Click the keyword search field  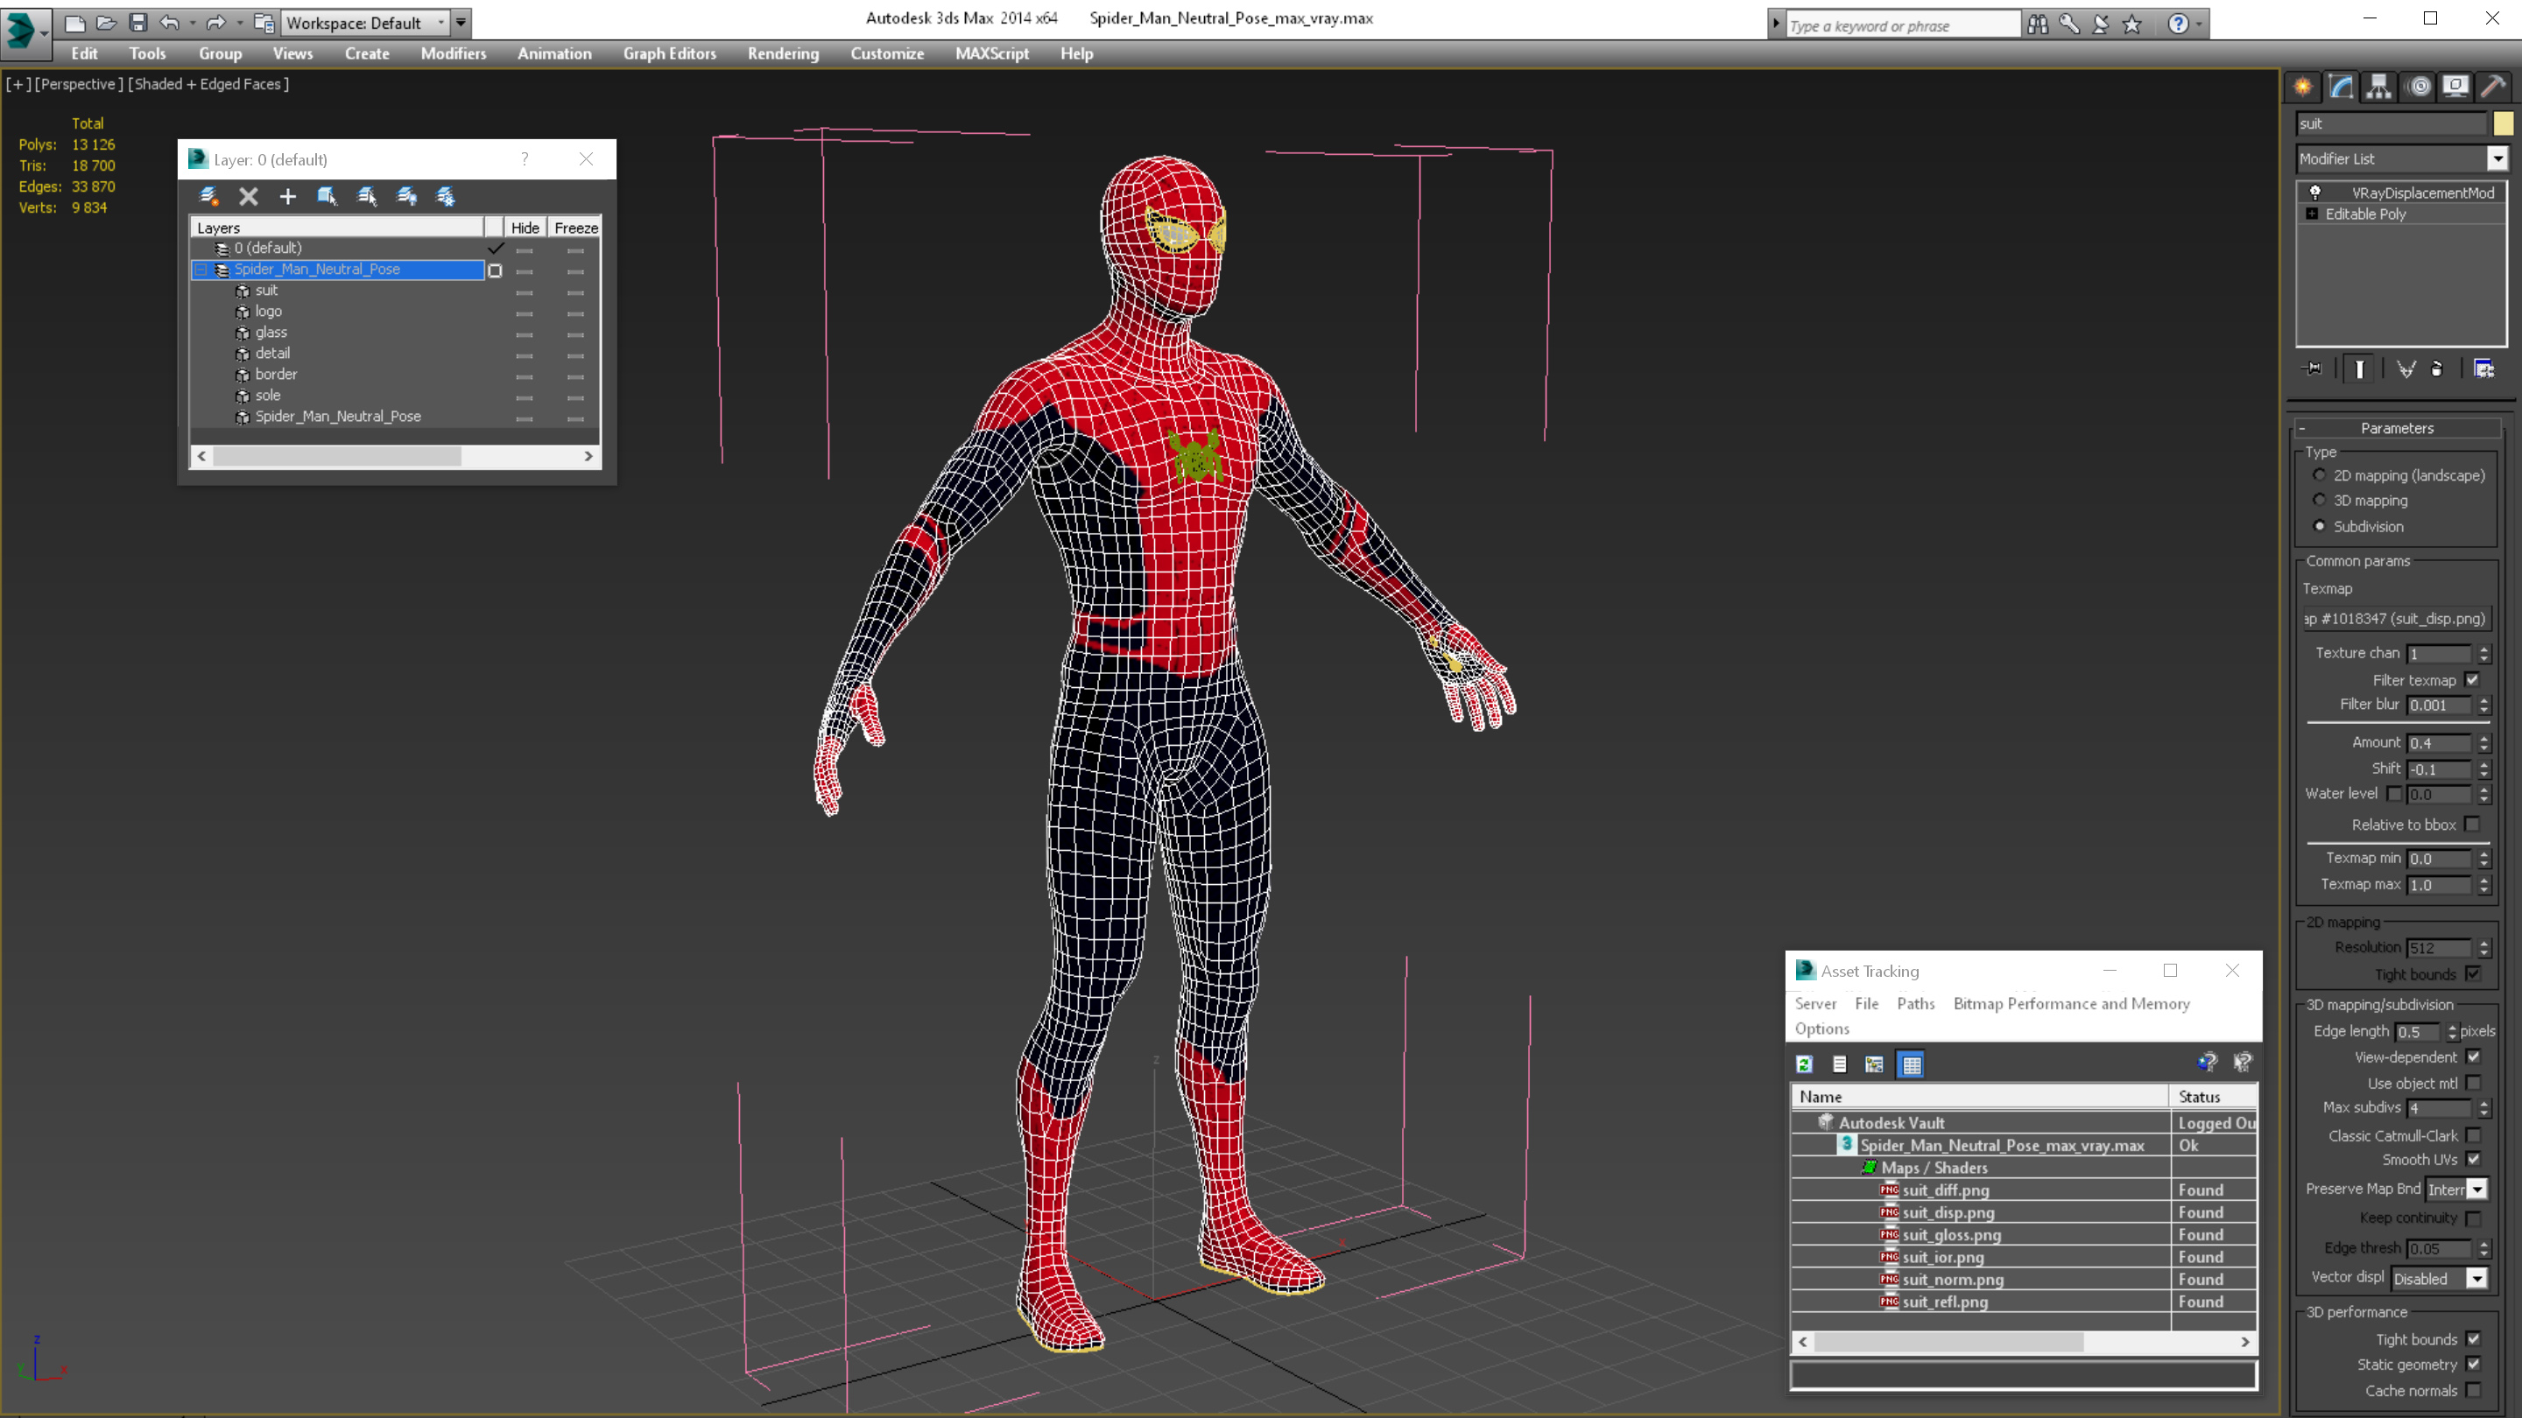point(1903,25)
